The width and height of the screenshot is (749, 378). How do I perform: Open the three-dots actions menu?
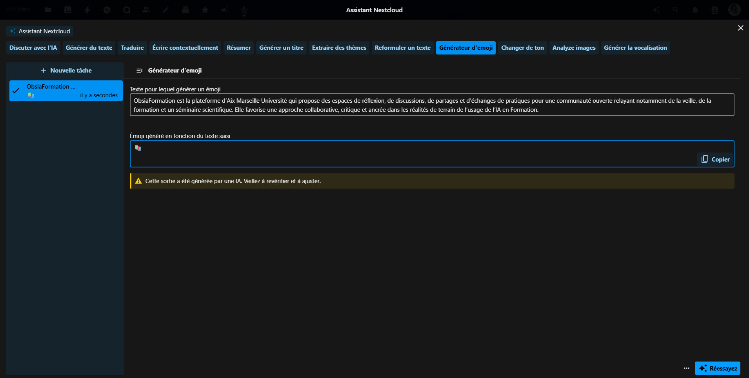point(686,368)
